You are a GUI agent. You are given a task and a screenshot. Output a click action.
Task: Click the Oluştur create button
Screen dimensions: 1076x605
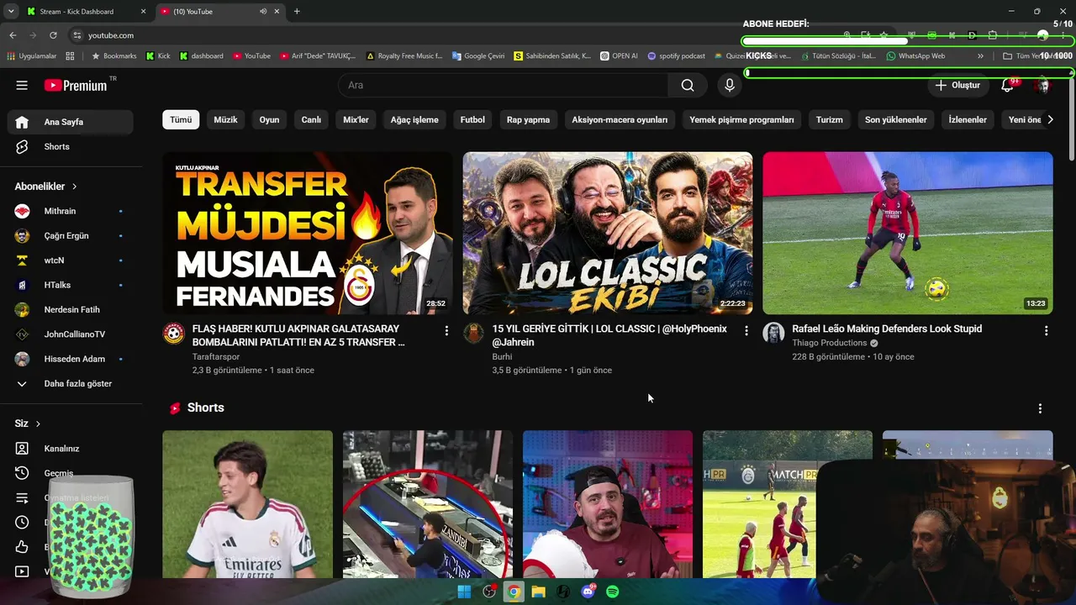957,85
